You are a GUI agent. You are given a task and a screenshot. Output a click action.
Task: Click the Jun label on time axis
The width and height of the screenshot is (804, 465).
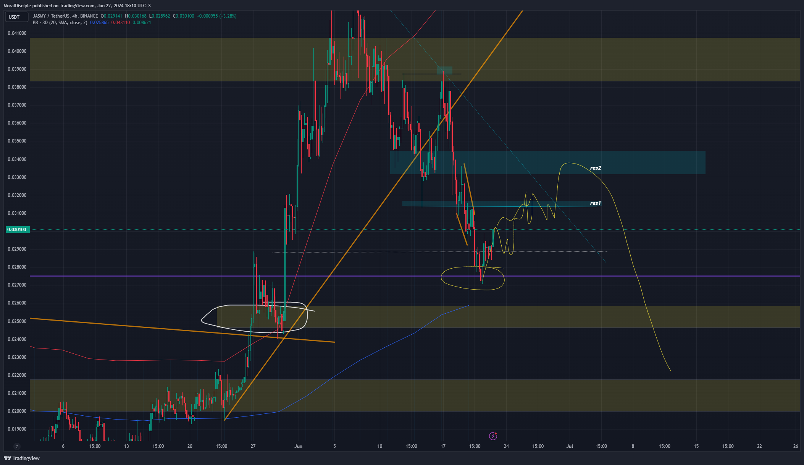[x=299, y=446]
